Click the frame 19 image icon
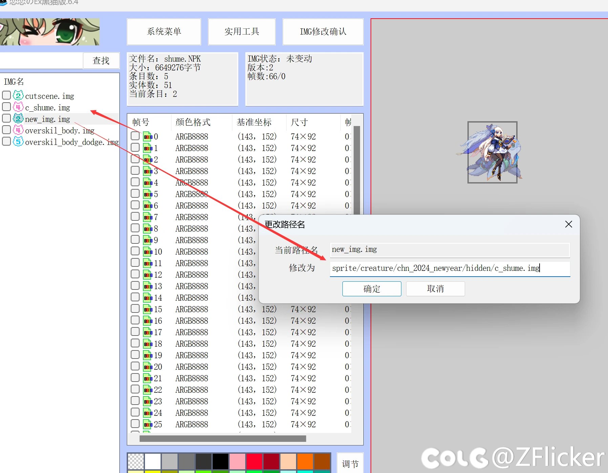608x473 pixels. [147, 355]
